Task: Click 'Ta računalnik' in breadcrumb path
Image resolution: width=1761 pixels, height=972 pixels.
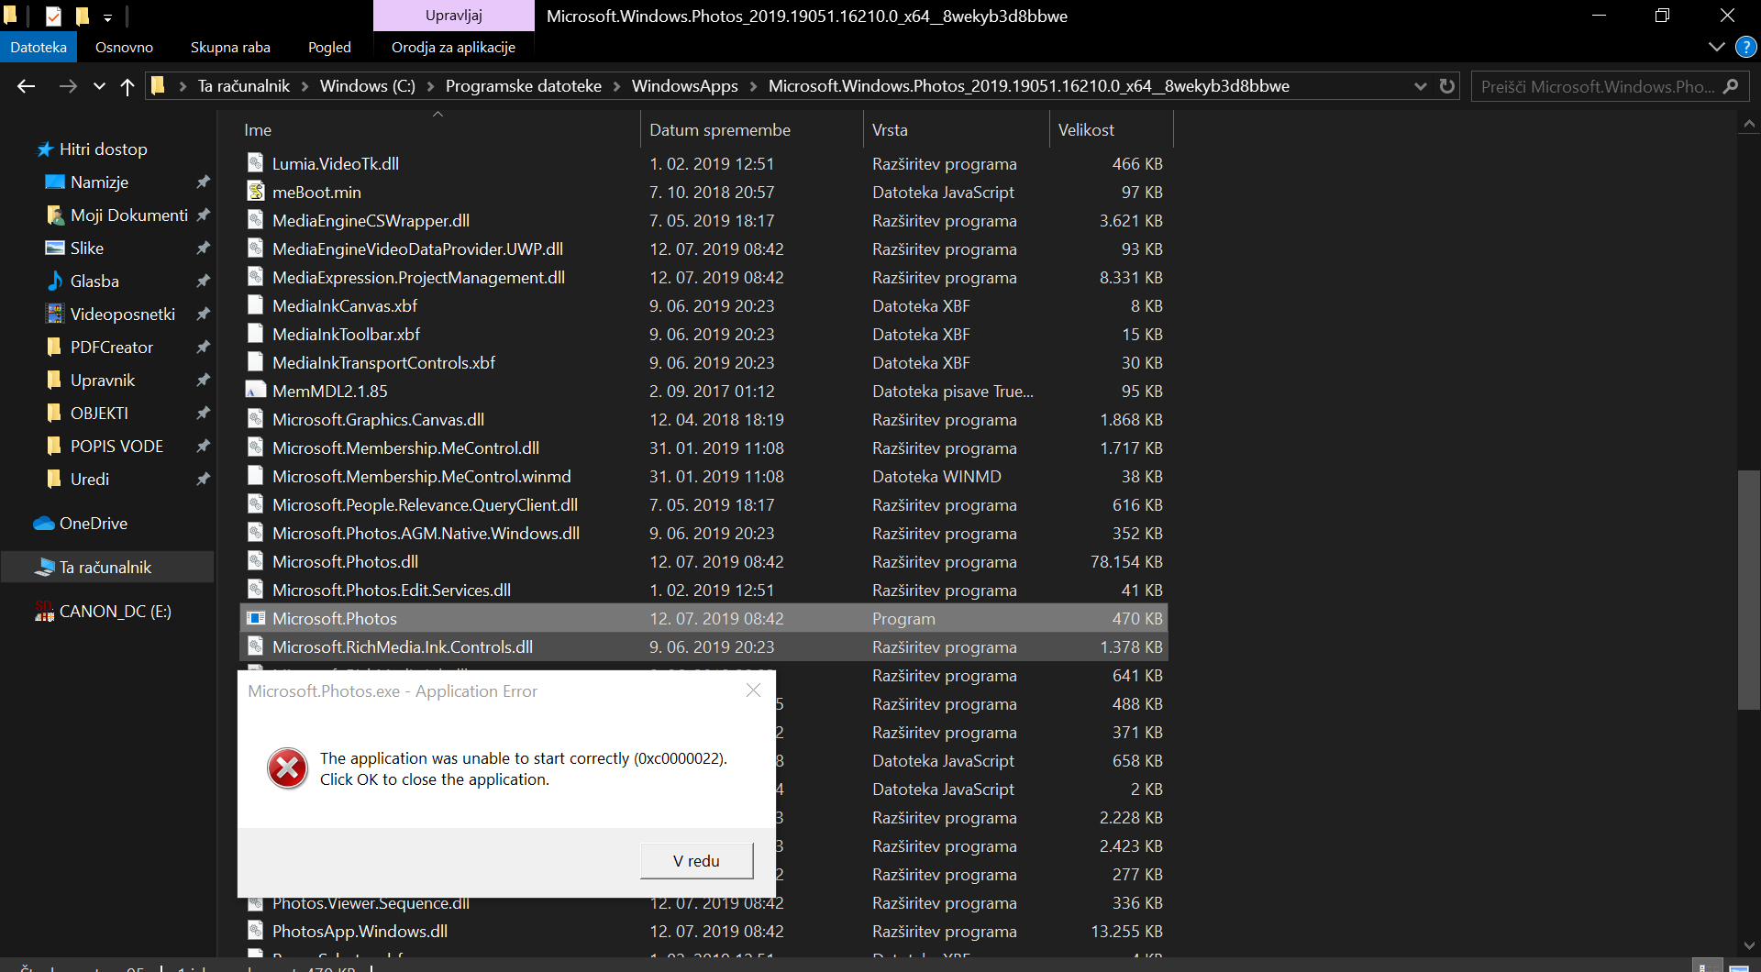Action: 243,86
